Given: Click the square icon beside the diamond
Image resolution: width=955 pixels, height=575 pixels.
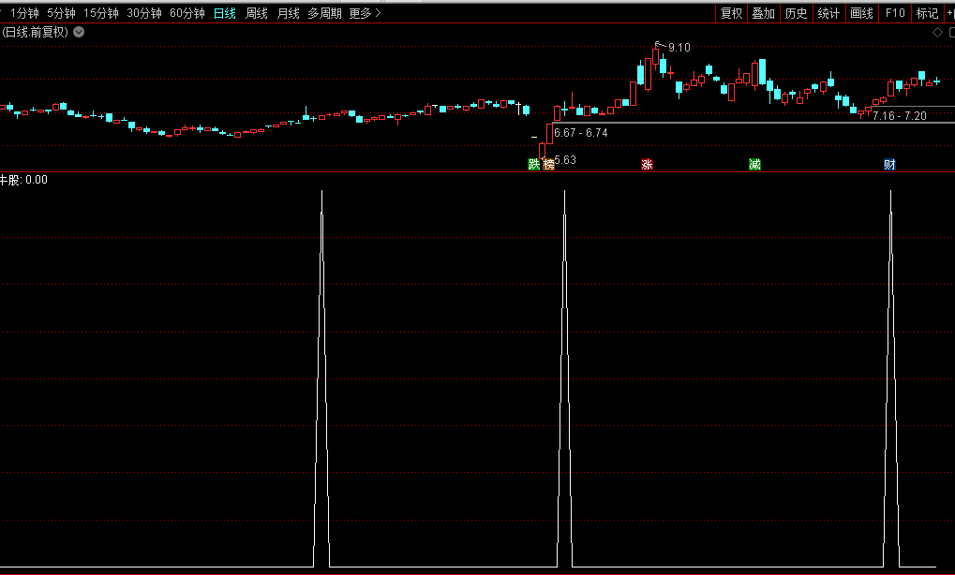Looking at the screenshot, I should pyautogui.click(x=948, y=32).
